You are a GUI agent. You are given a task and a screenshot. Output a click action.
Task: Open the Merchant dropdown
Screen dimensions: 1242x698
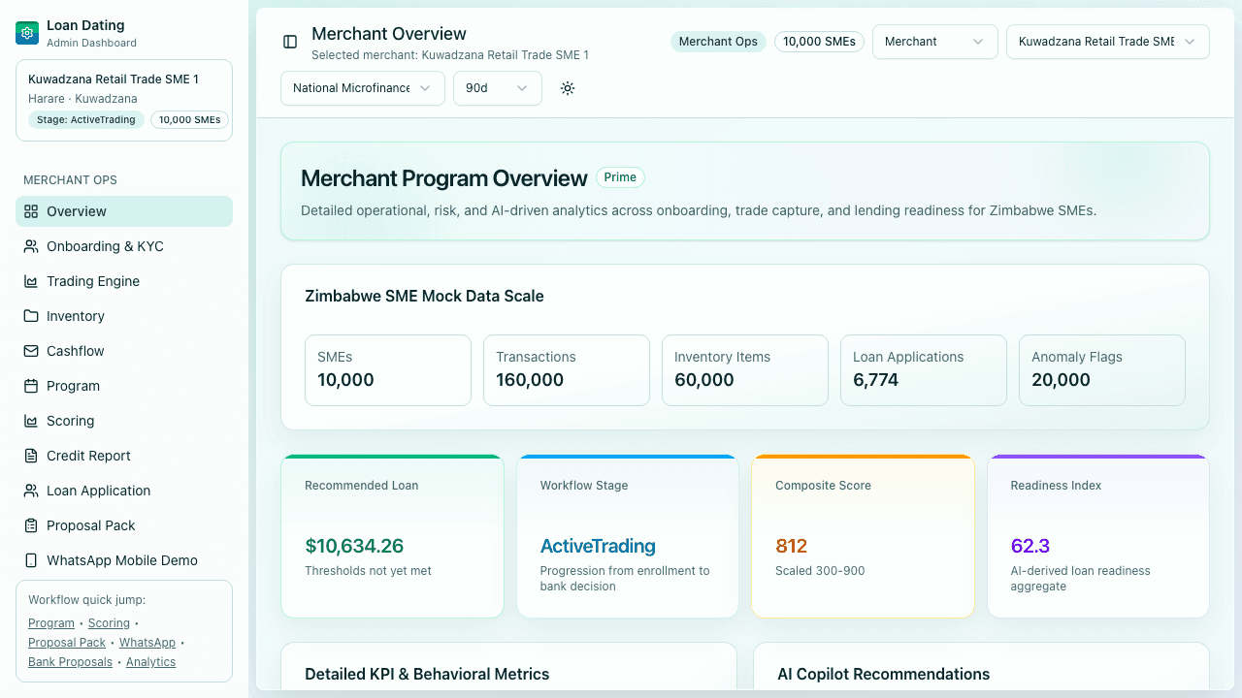coord(934,42)
